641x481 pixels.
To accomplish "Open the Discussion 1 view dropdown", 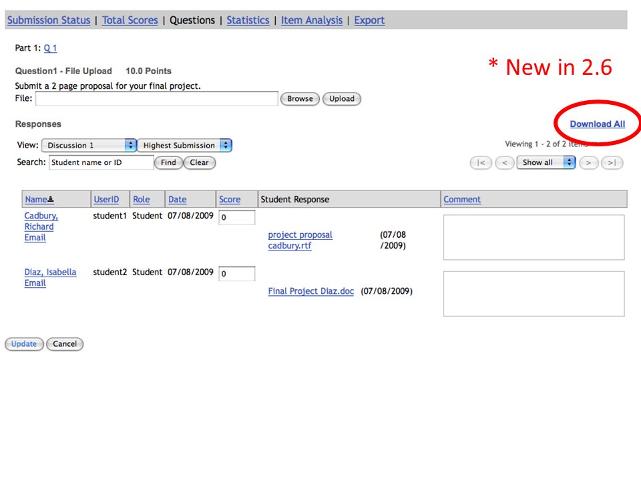I will (89, 145).
